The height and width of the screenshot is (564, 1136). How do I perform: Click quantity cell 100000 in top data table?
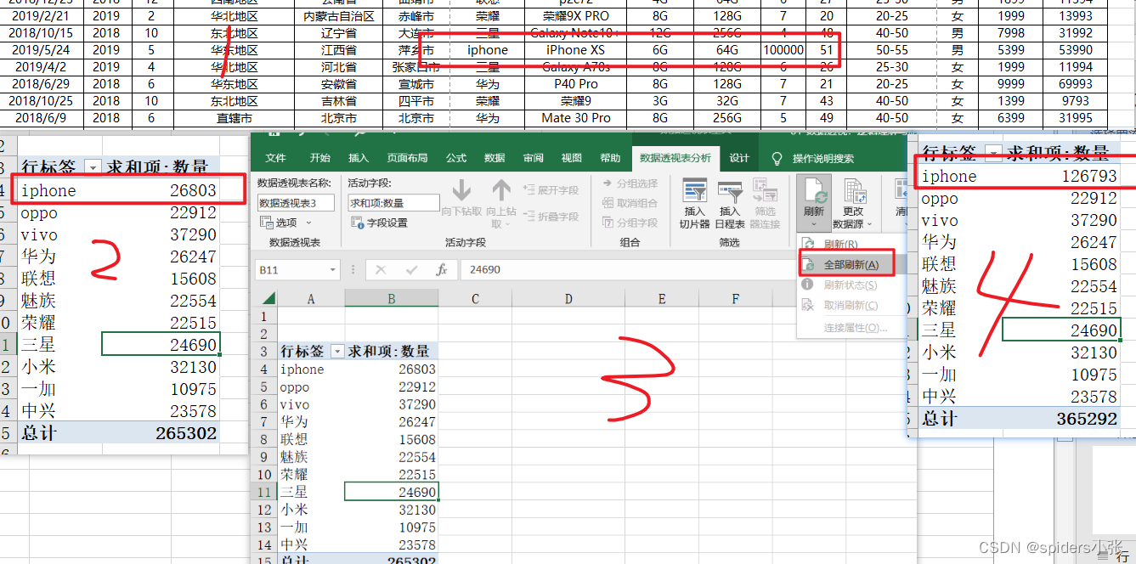(x=783, y=50)
